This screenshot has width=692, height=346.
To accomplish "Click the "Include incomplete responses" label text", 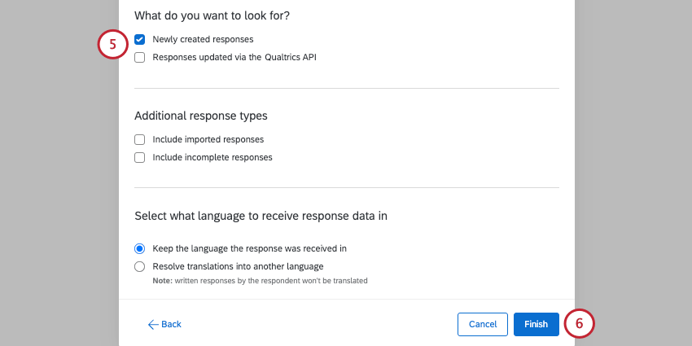I will [x=212, y=157].
